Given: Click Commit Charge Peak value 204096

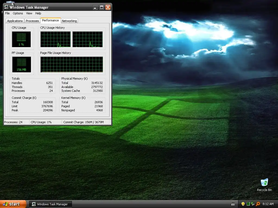Looking at the screenshot, I should pos(48,110).
